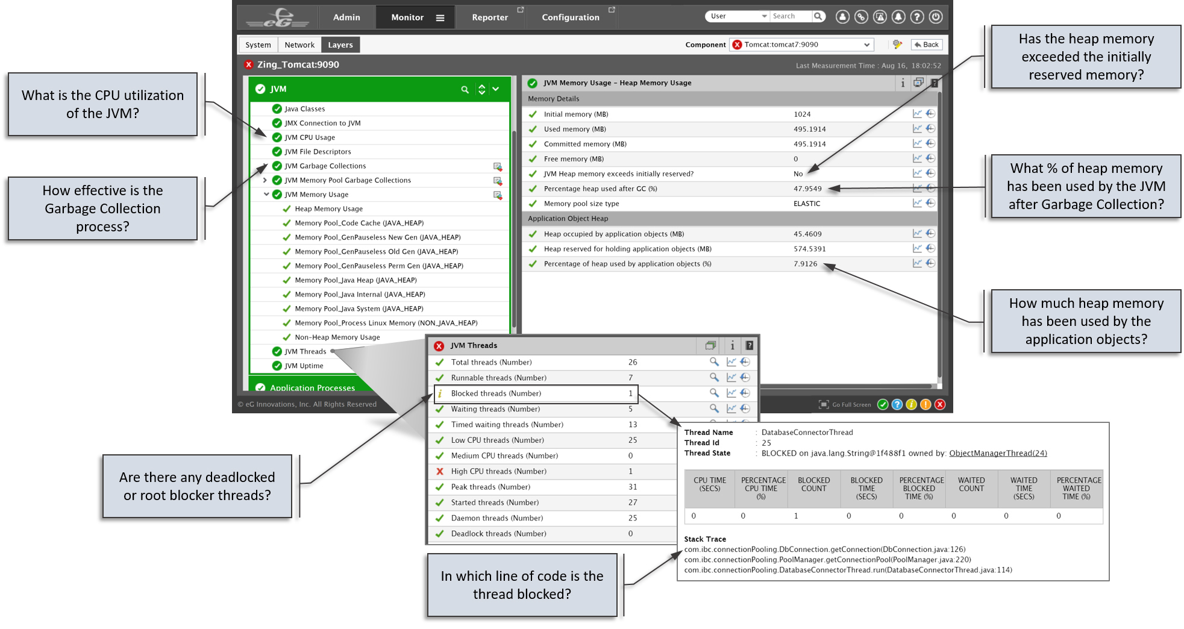The width and height of the screenshot is (1184, 629).
Task: Open history clock icon for Waiting threads
Action: click(745, 408)
